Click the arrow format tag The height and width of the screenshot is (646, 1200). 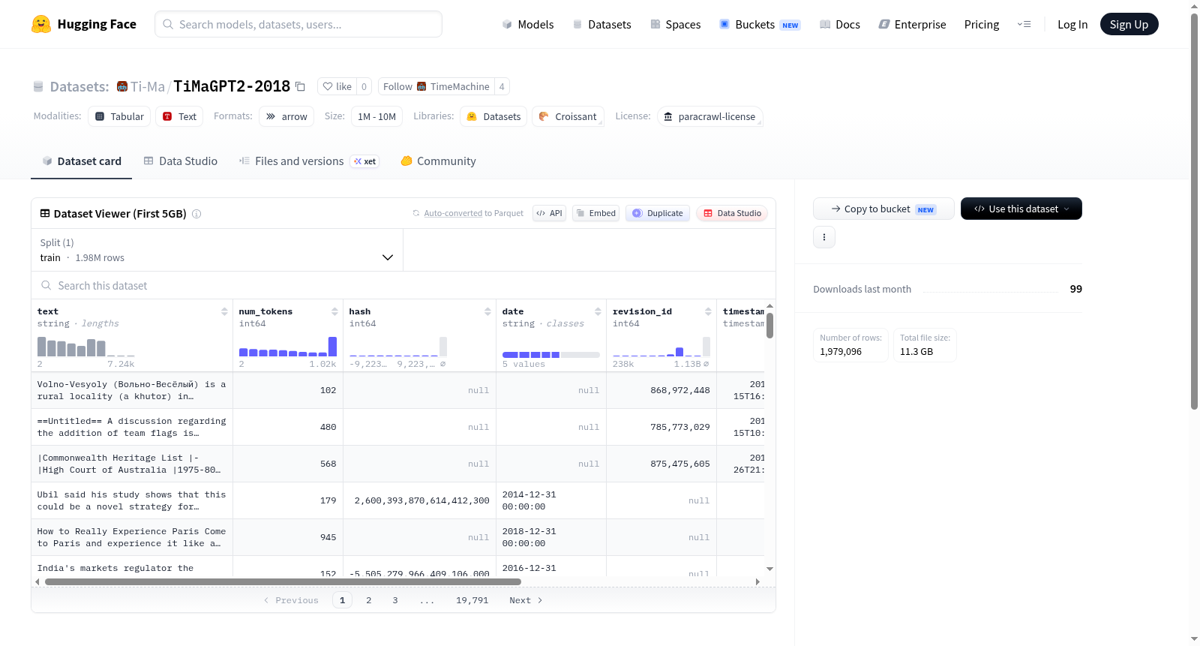(286, 116)
